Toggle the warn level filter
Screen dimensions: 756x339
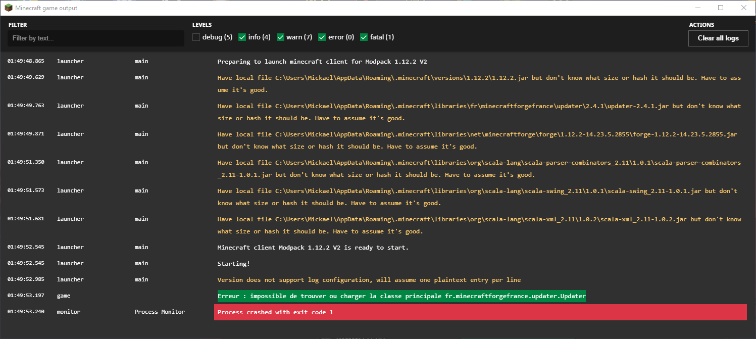point(281,37)
